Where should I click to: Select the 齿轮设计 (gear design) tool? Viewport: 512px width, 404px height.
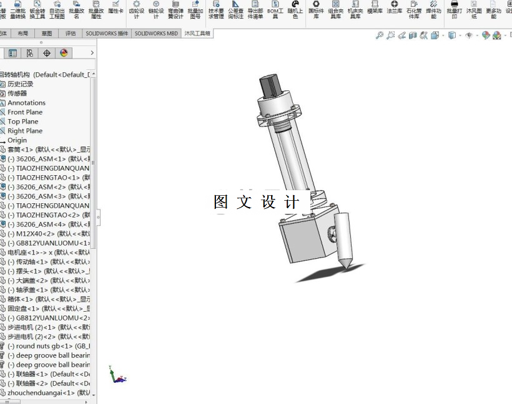[137, 12]
